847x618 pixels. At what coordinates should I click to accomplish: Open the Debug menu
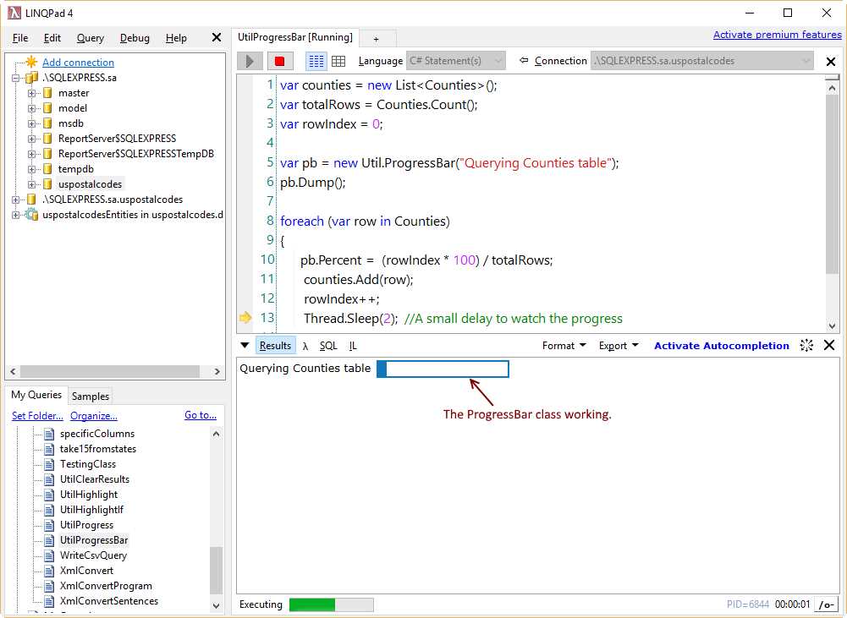coord(135,38)
